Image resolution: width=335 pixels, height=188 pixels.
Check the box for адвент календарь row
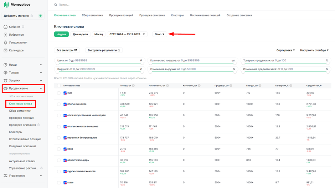pos(59,160)
